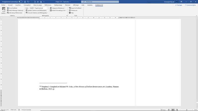This screenshot has width=198, height=111.
Task: Click Update Citations and Bibliography
Action: tap(36, 10)
